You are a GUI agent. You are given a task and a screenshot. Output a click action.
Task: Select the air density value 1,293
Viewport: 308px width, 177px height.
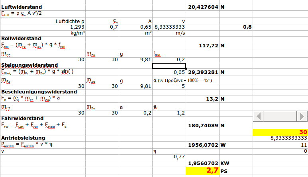click(43, 27)
